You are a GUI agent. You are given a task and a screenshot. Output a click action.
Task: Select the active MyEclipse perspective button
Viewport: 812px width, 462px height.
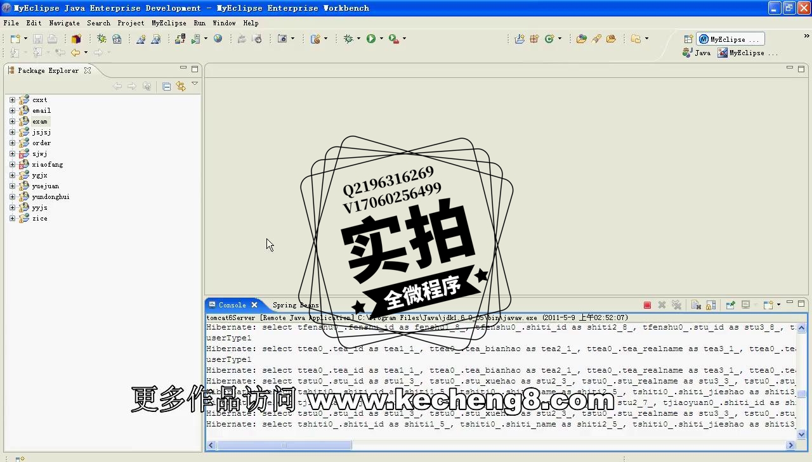tap(730, 39)
